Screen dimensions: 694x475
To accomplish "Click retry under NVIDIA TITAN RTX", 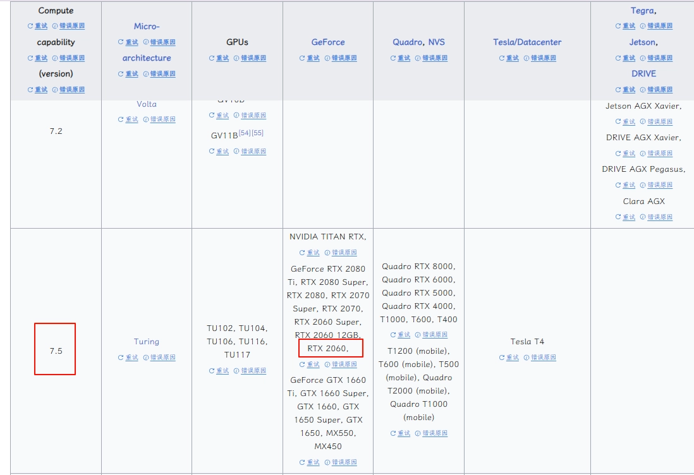I will [309, 253].
